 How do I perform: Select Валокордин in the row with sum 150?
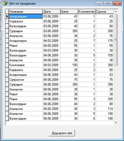pyautogui.click(x=26, y=55)
